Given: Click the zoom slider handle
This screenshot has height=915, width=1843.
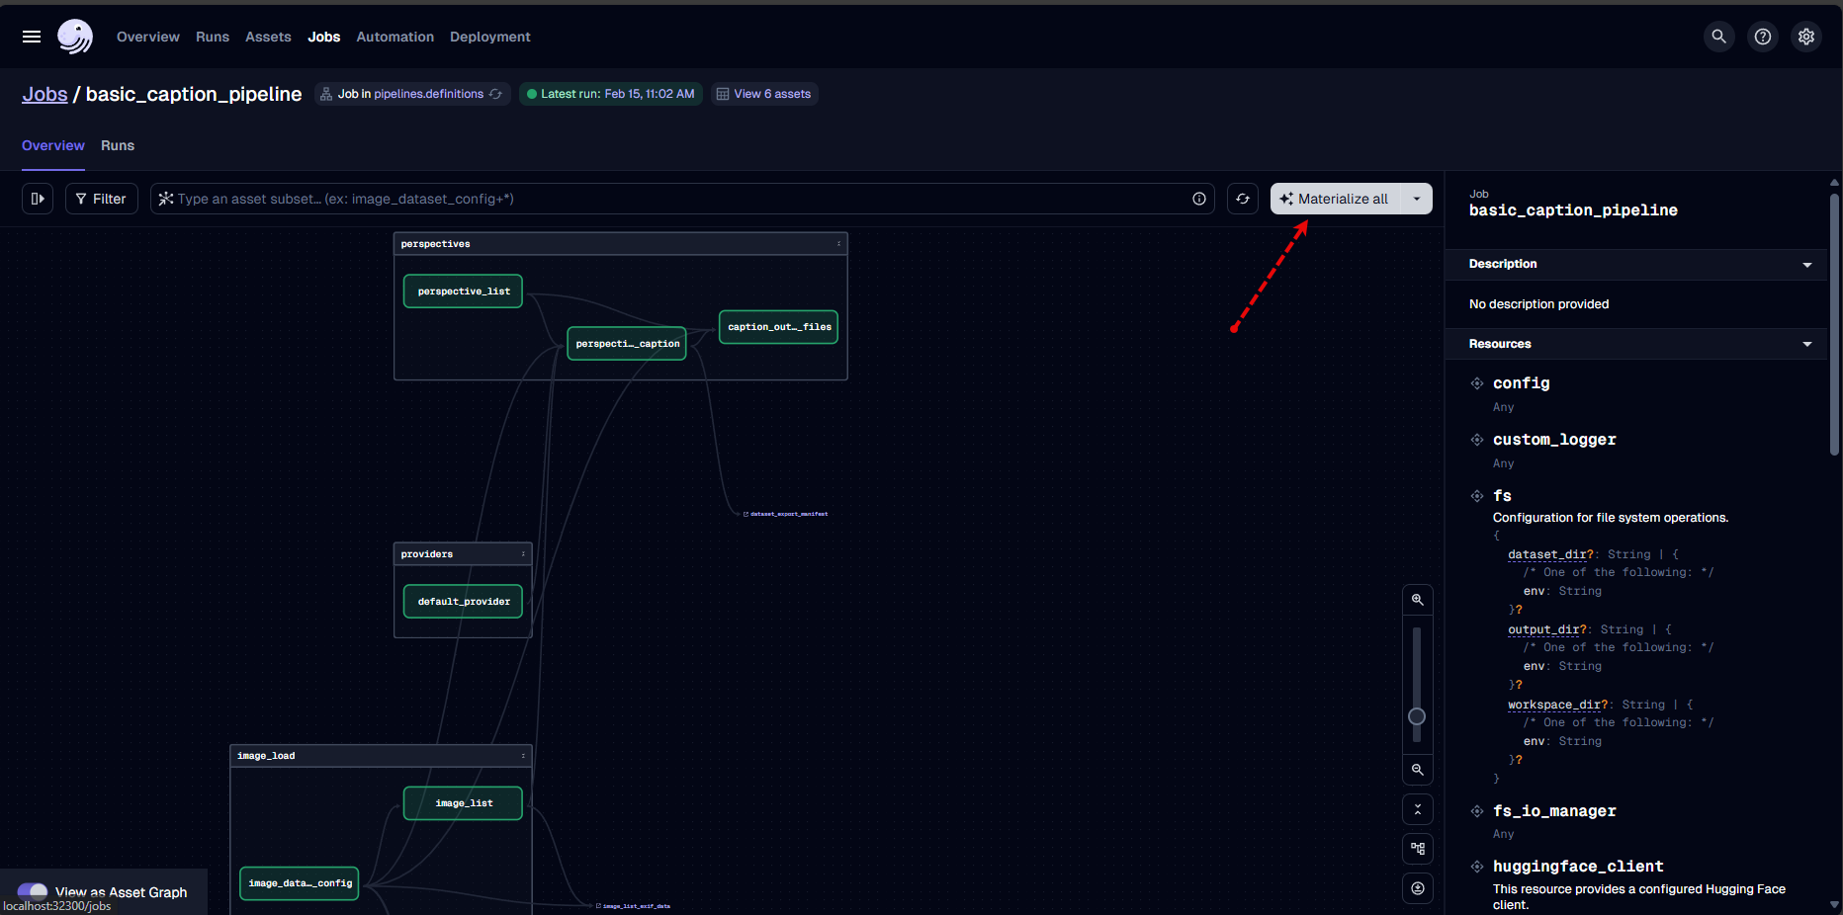Looking at the screenshot, I should pos(1417,716).
